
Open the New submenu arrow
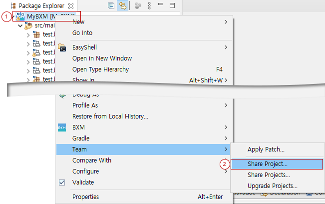[226, 22]
